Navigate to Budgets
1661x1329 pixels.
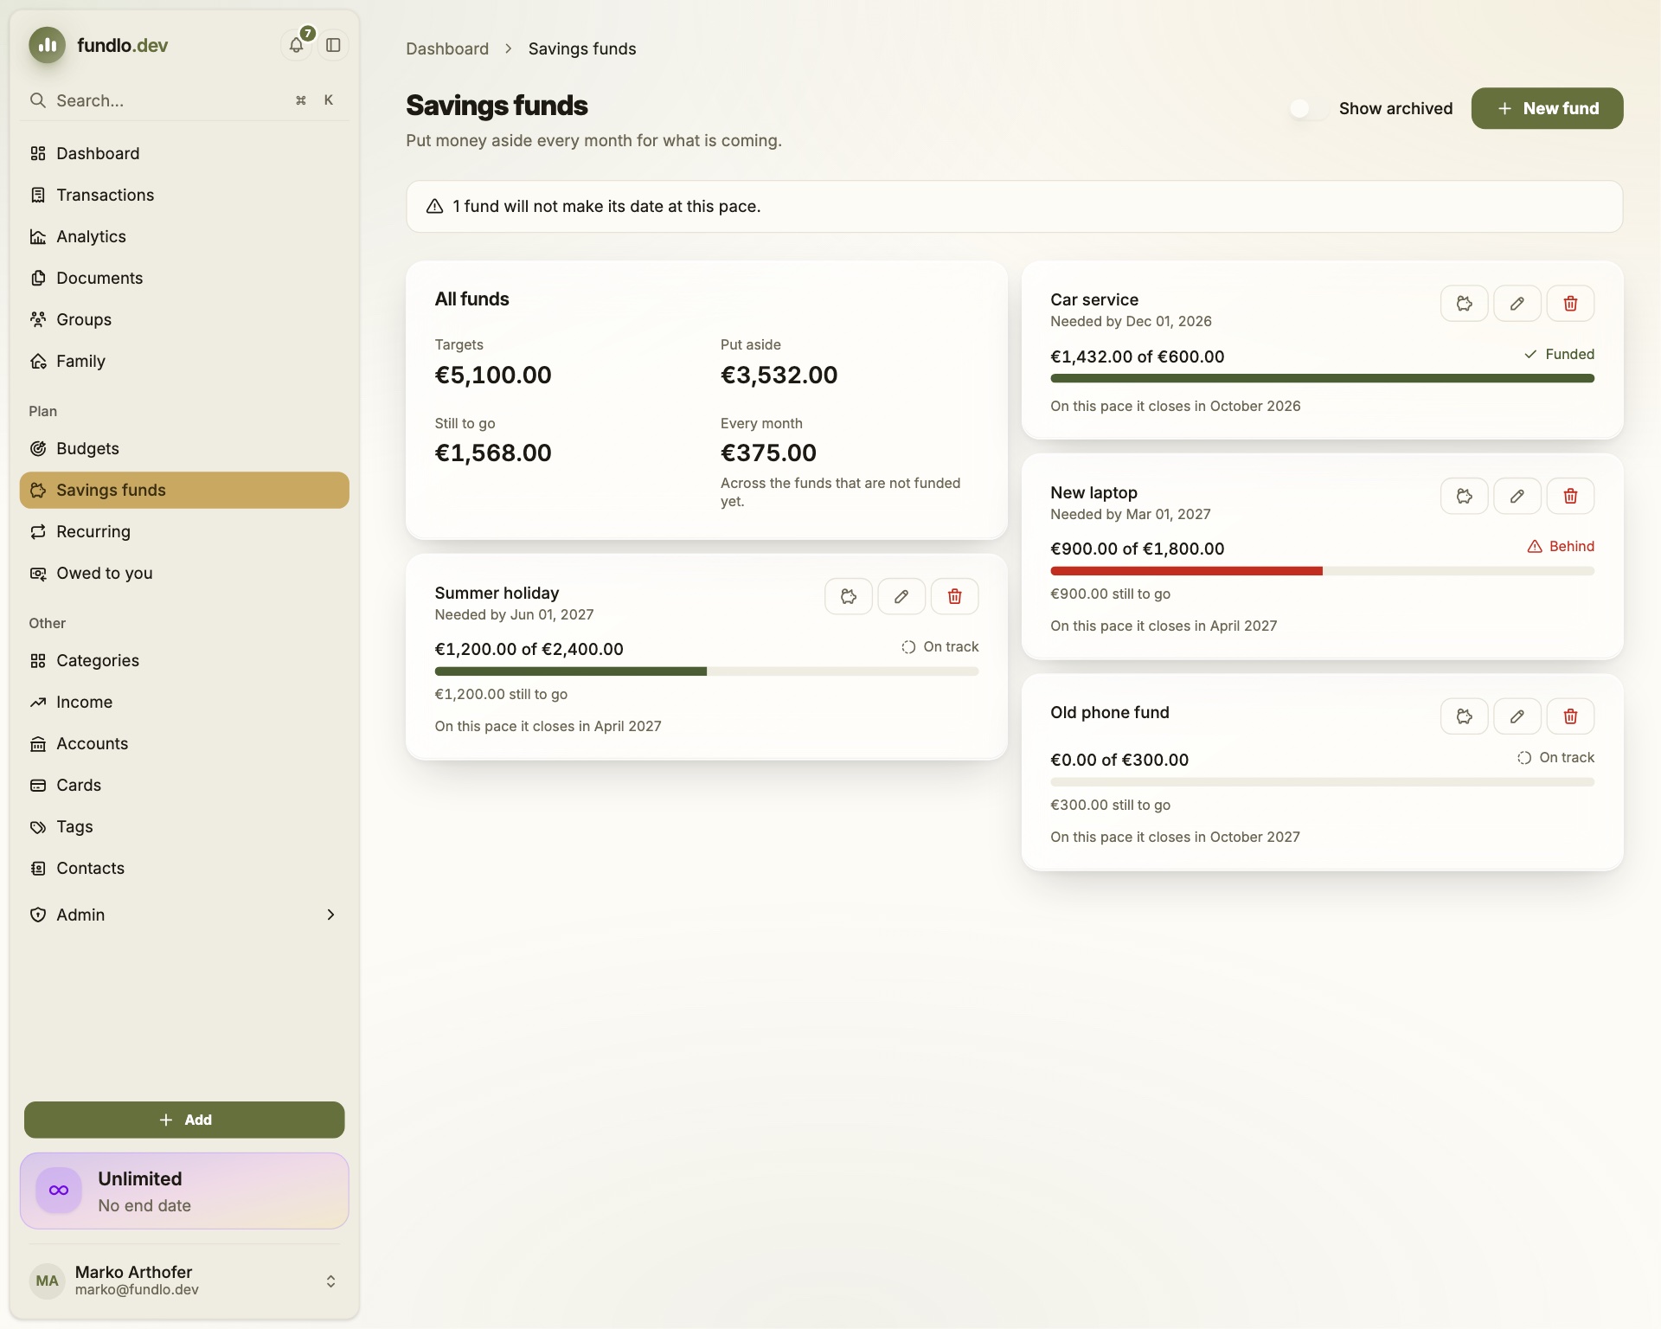coord(184,449)
